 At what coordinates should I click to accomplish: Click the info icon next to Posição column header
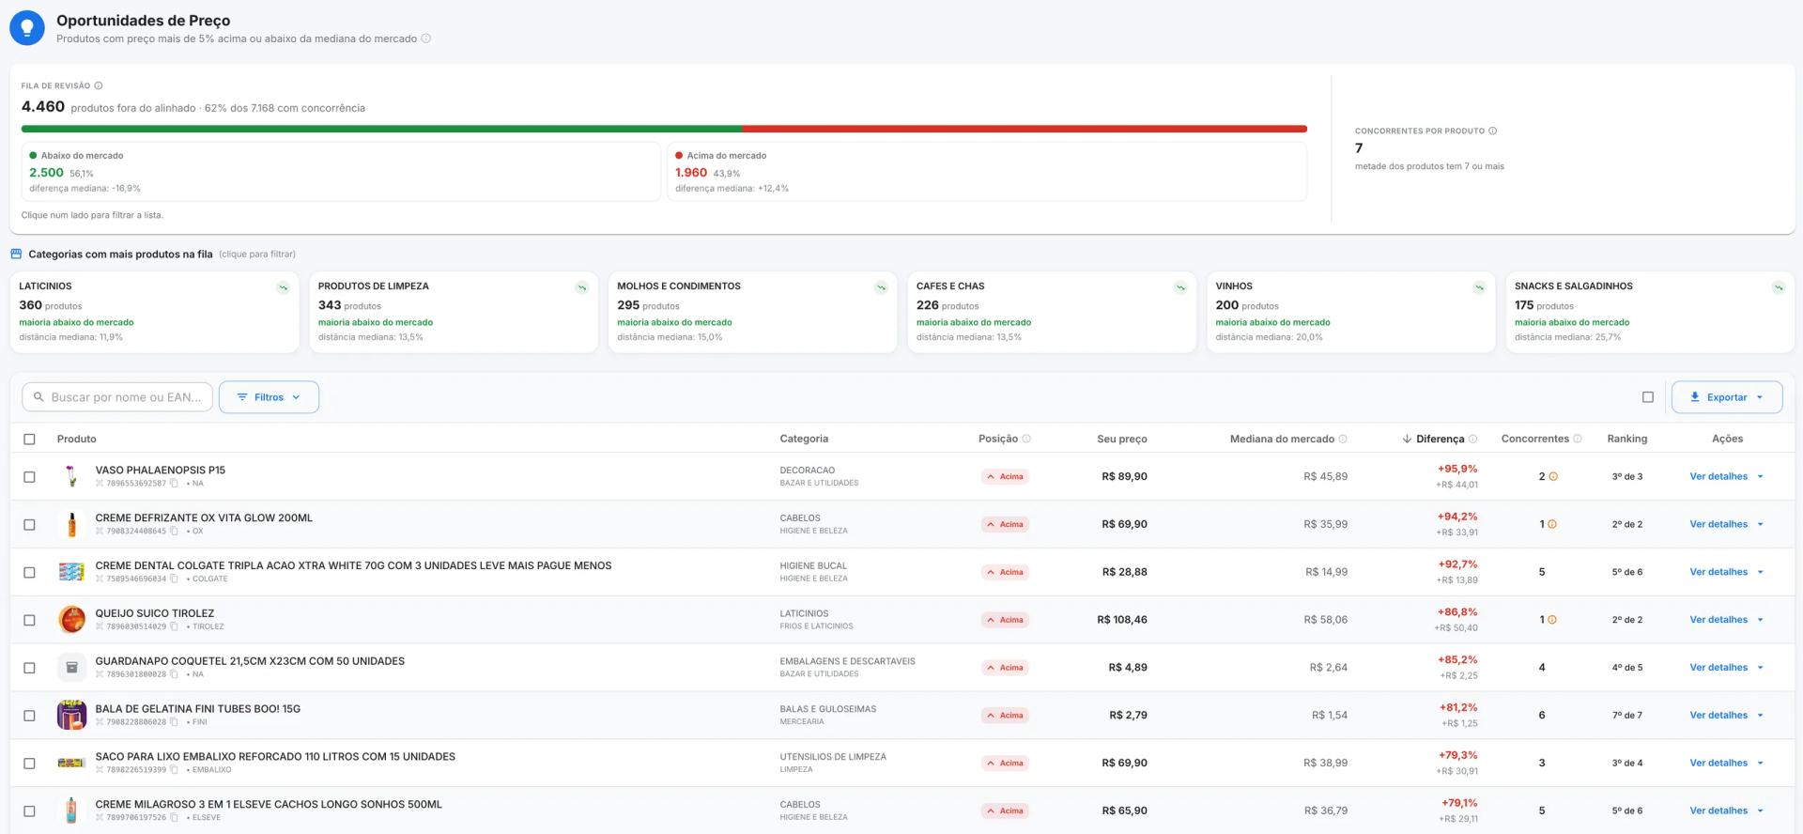coord(1026,439)
